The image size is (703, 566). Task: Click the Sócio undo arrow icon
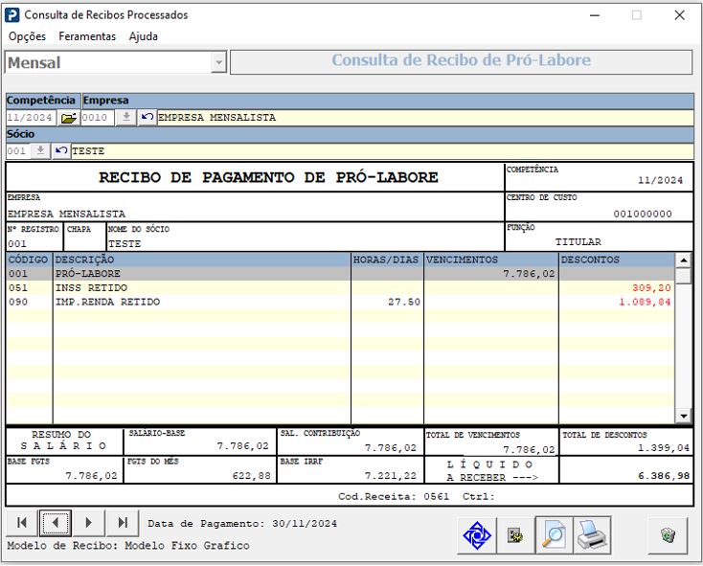pyautogui.click(x=61, y=151)
